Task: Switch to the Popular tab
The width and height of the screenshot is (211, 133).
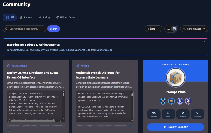Action: click(x=26, y=17)
